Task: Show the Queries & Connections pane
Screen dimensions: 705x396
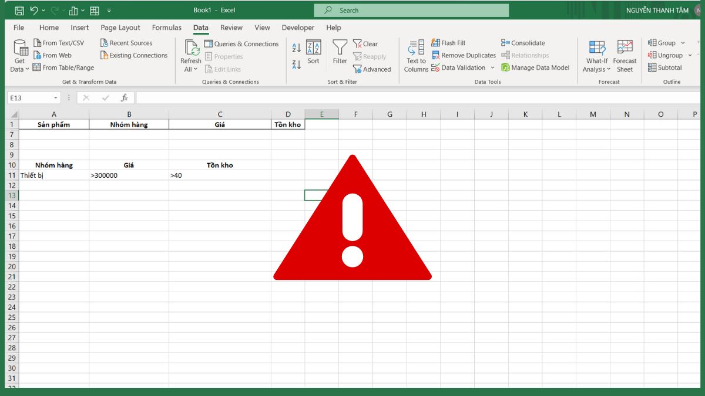Action: click(241, 43)
